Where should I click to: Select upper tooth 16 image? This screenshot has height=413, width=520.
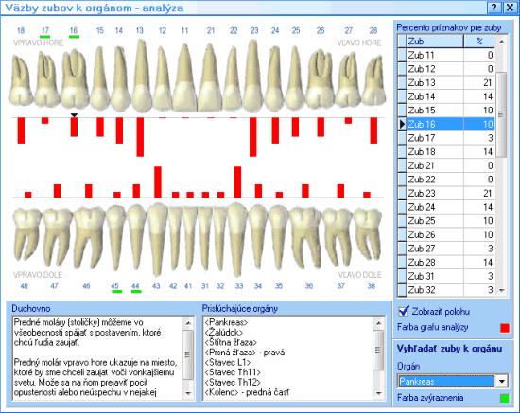pyautogui.click(x=76, y=77)
